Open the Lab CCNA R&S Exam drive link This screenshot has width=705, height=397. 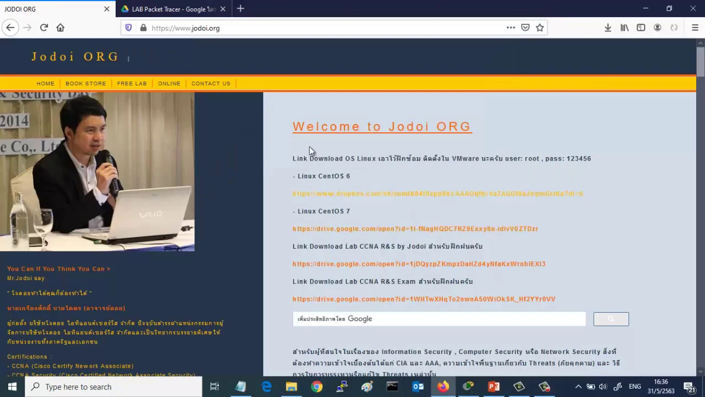[x=424, y=299]
